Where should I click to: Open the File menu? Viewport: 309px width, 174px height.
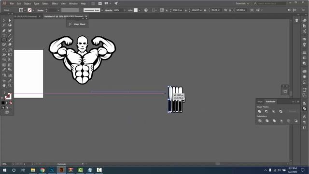12,3
